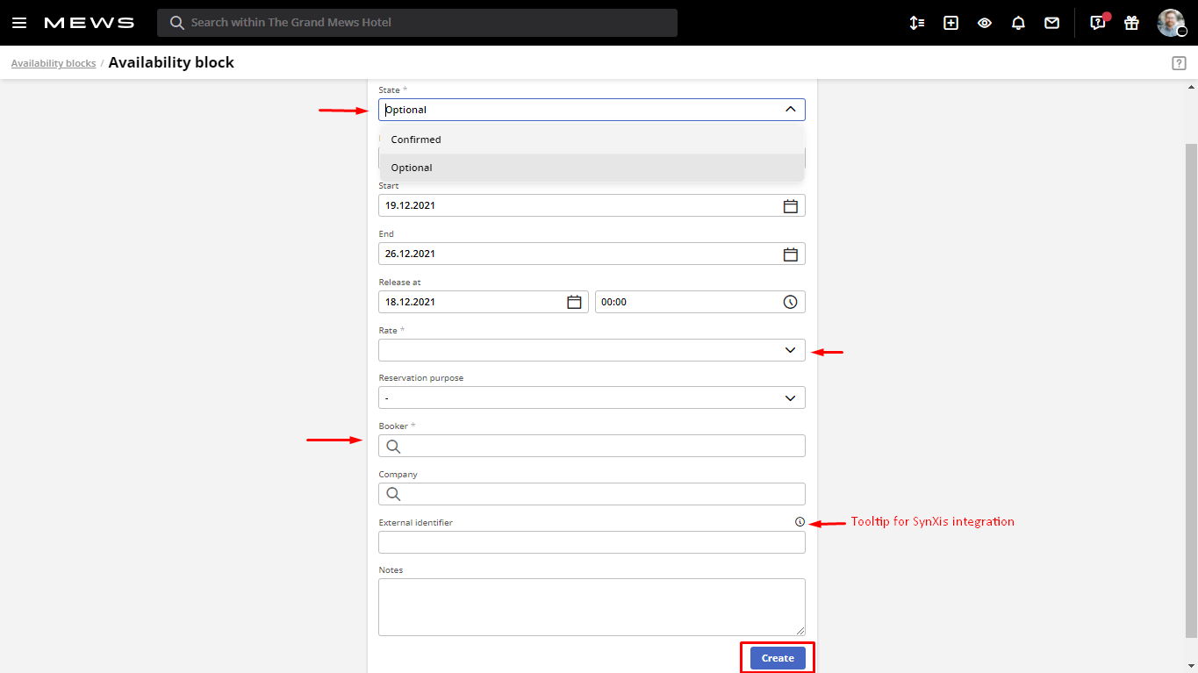Open the calendar picker for Release at date
The width and height of the screenshot is (1198, 673).
574,301
